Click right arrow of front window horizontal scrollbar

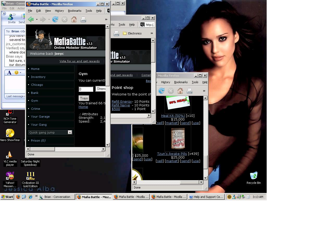[103, 149]
